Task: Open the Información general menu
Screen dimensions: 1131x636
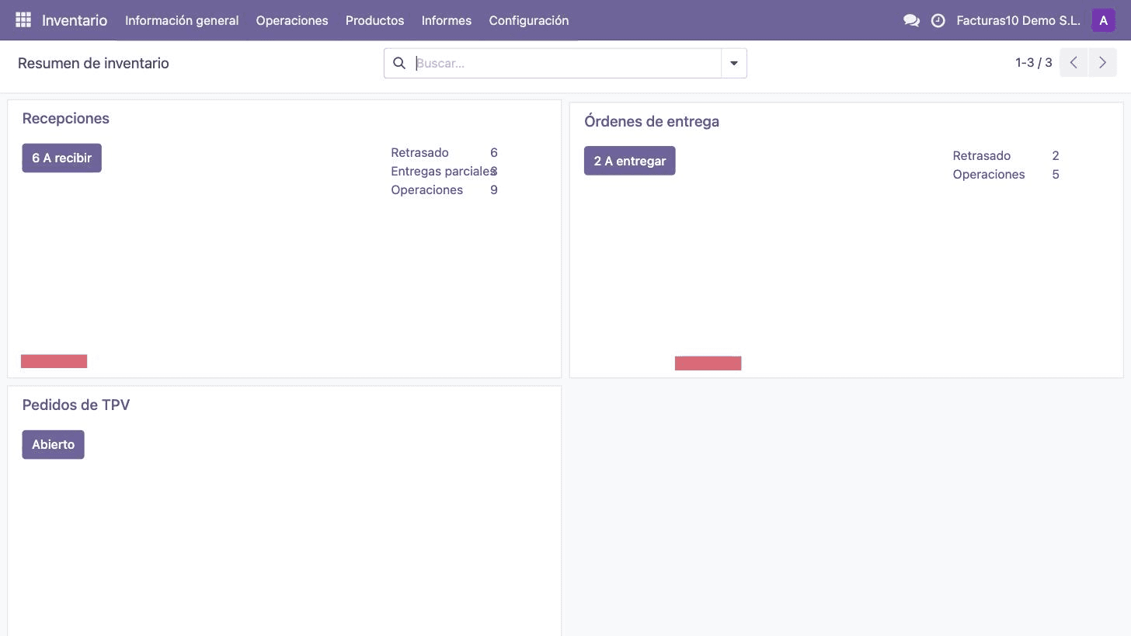Action: click(182, 20)
